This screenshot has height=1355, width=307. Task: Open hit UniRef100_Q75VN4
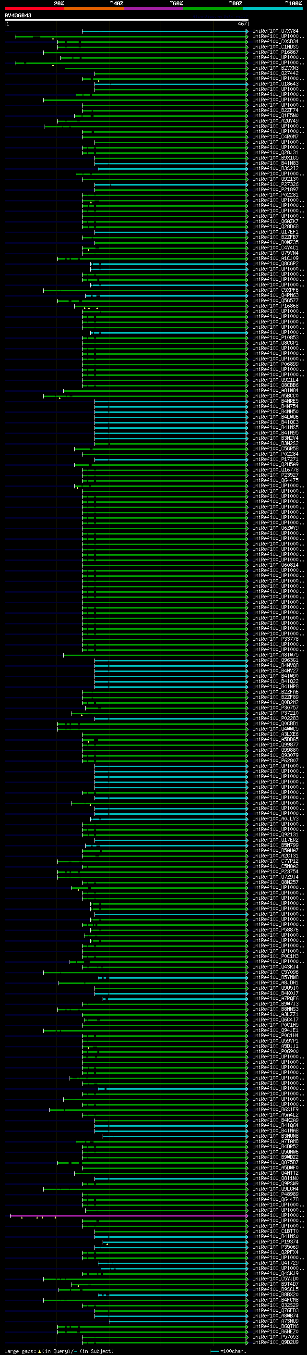click(x=275, y=253)
